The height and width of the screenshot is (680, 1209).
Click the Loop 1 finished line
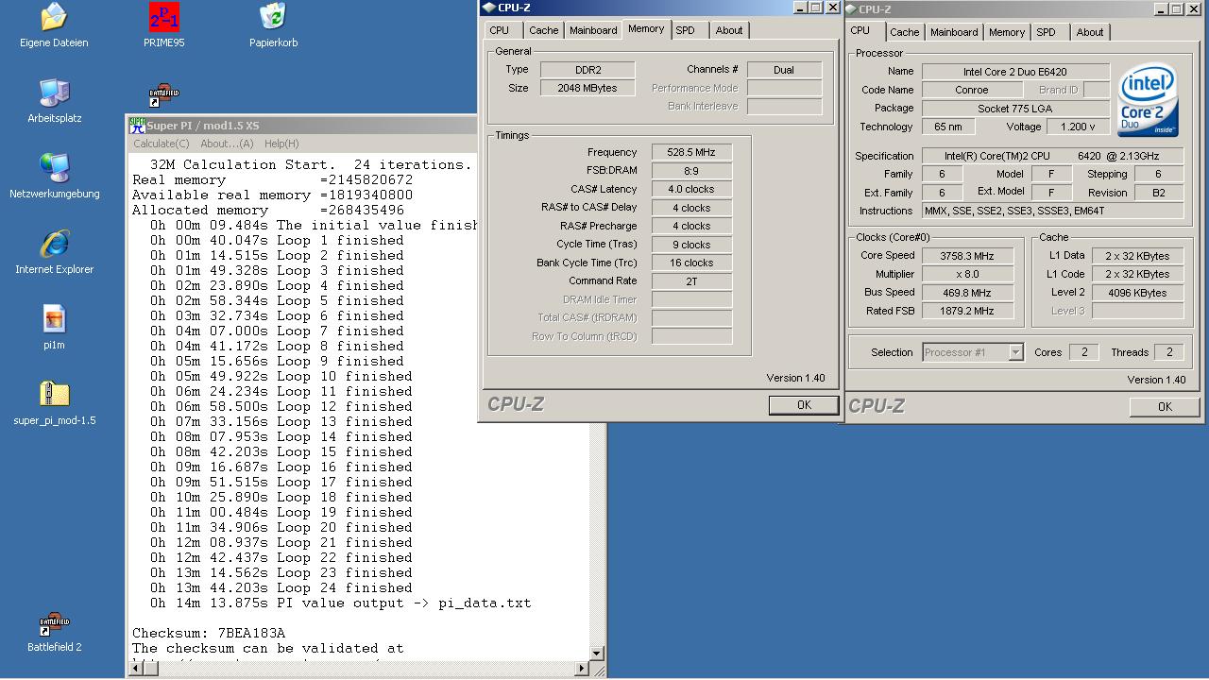pyautogui.click(x=277, y=240)
